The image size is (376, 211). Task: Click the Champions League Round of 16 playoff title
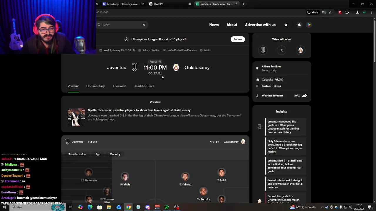[x=158, y=39]
